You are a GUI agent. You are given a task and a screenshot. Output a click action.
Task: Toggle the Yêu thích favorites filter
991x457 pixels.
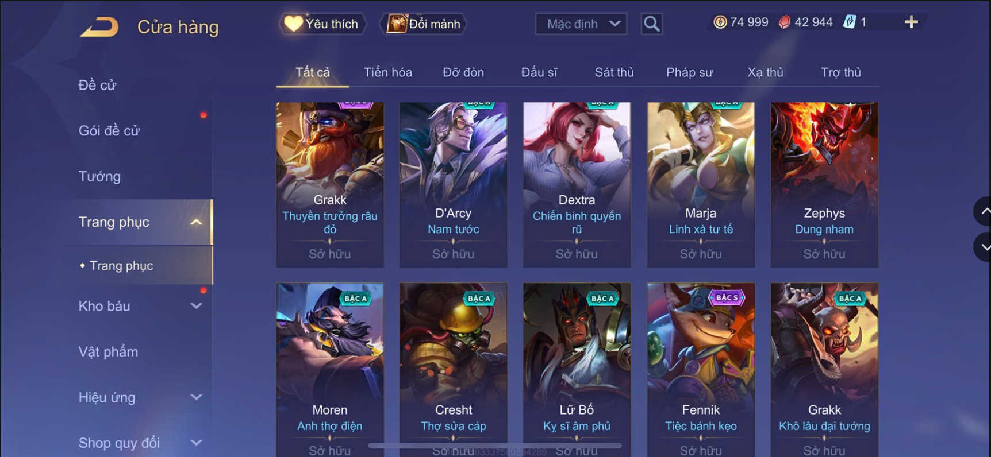pos(322,24)
